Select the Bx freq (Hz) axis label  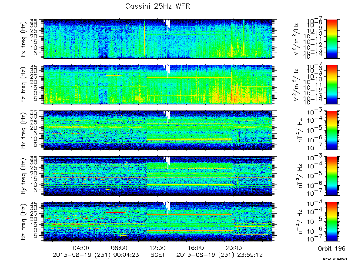click(24, 130)
